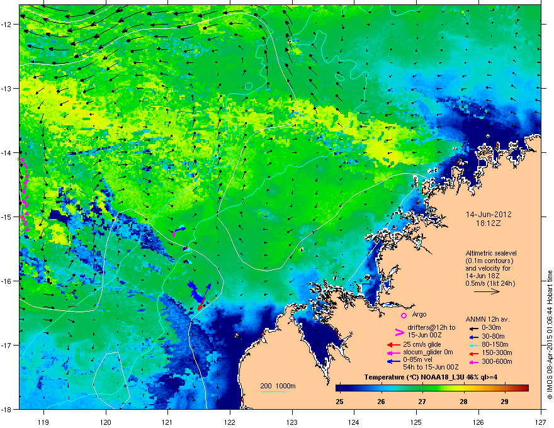Click the 'Argo' legend label
This screenshot has height=428, width=554.
(x=419, y=314)
